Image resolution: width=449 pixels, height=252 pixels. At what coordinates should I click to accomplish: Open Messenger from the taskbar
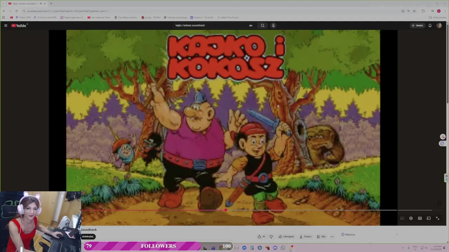click(244, 248)
